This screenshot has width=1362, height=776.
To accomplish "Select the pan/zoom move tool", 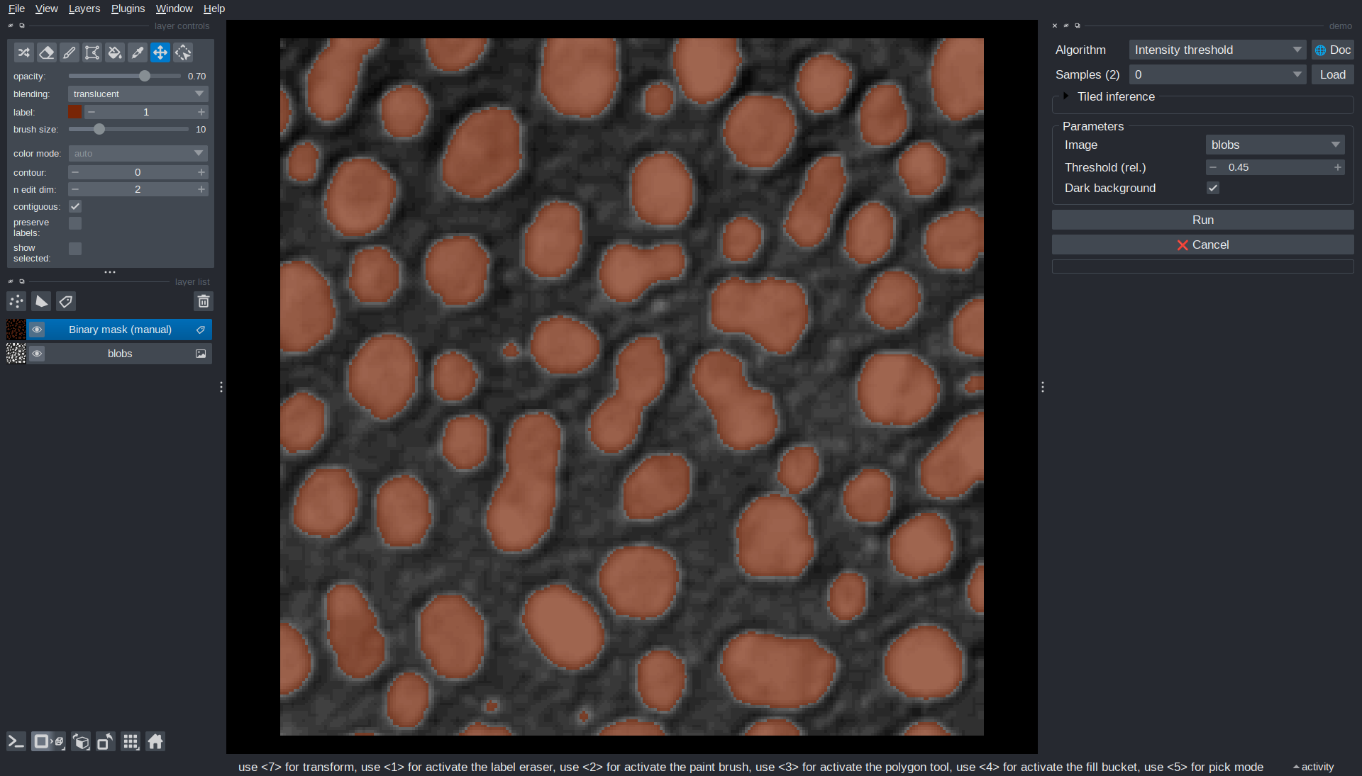I will tap(160, 52).
